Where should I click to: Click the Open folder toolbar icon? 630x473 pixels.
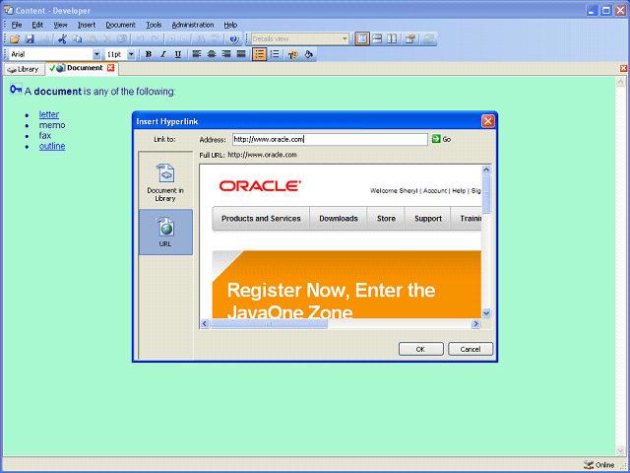coord(15,39)
